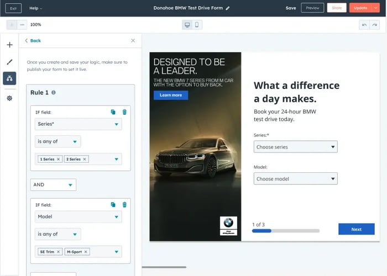This screenshot has width=387, height=276.
Task: Click the 'What a difference a day makes.' heading
Action: (297, 92)
